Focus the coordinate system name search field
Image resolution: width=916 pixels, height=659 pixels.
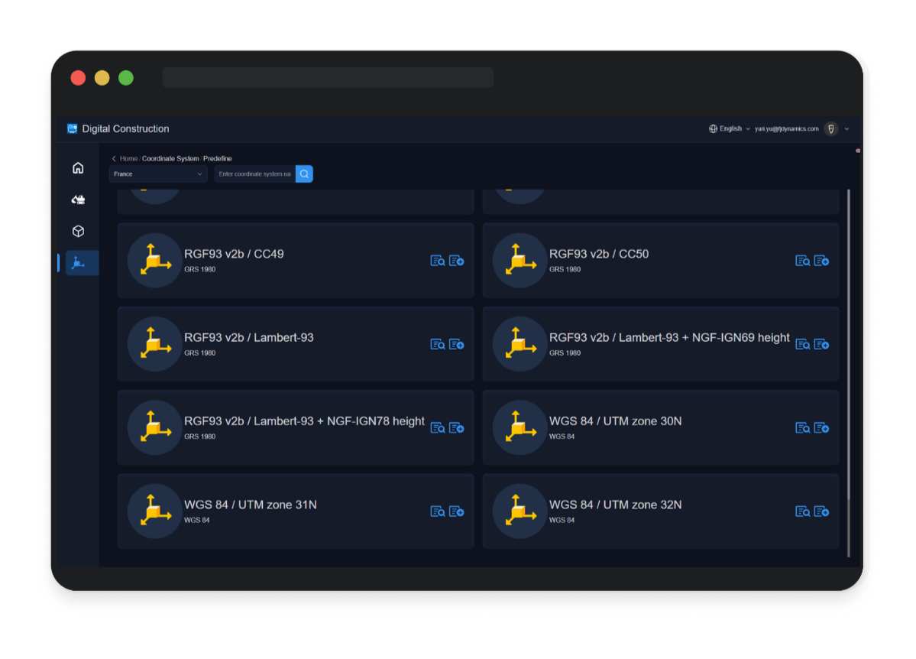[x=254, y=174]
